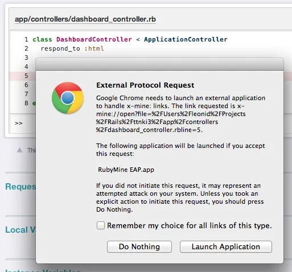Open the app/controllers/dashboard_controller.rb file link
This screenshot has height=272, width=292.
[85, 19]
